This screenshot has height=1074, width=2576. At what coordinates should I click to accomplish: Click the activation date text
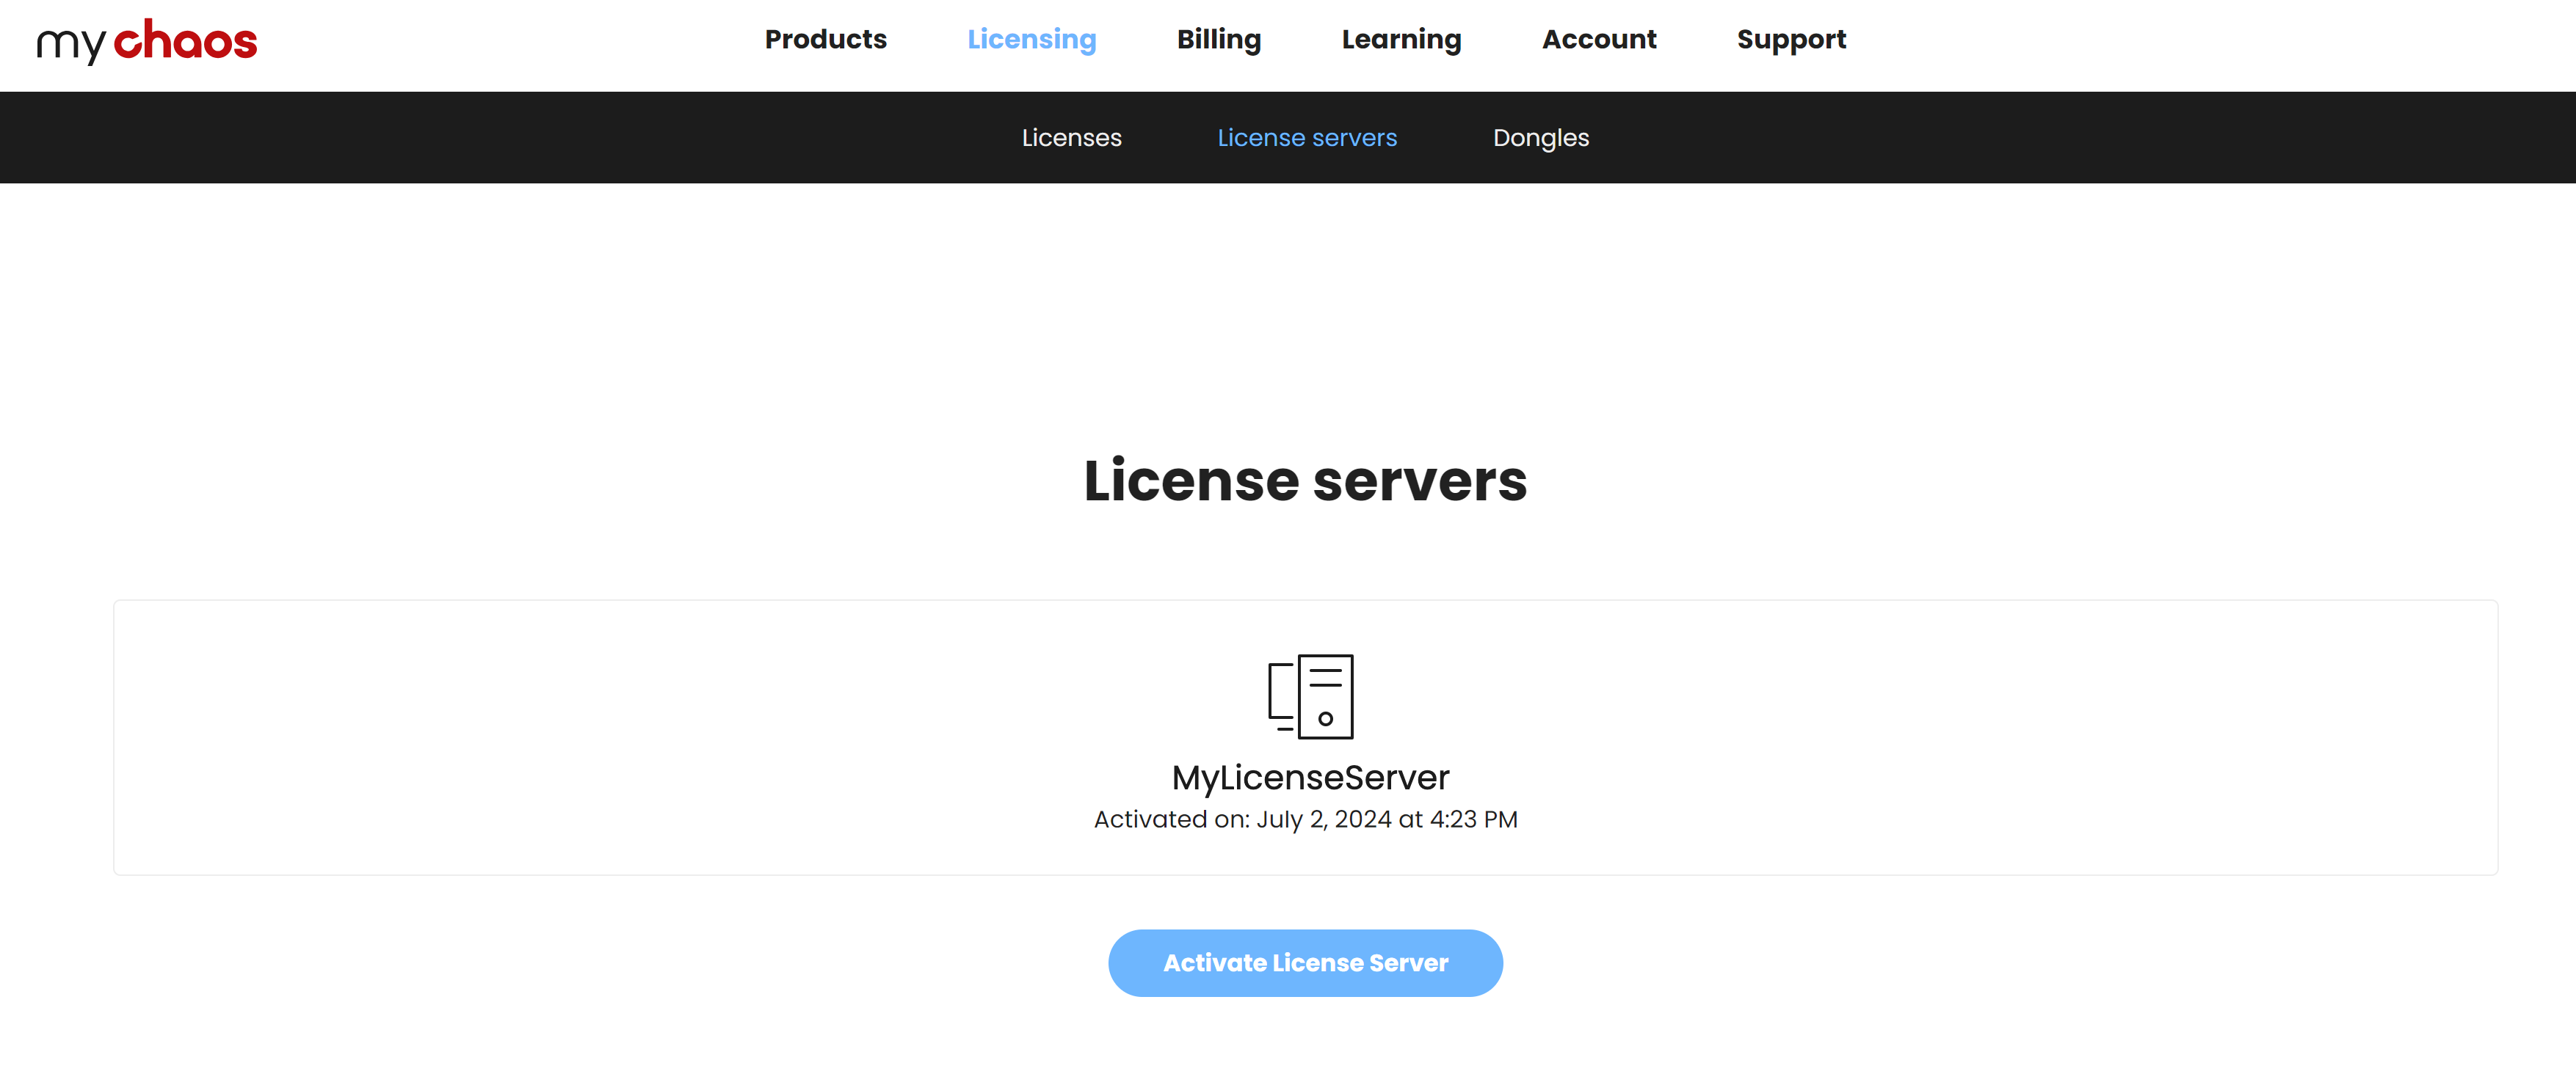(1306, 818)
